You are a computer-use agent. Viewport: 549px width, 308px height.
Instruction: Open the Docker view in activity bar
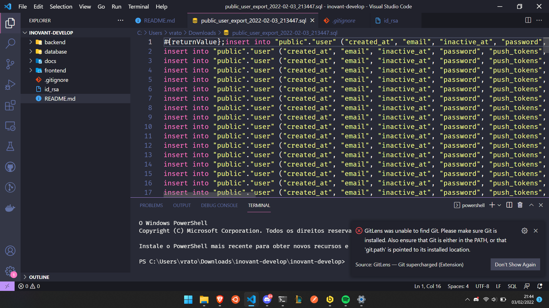[x=10, y=208]
